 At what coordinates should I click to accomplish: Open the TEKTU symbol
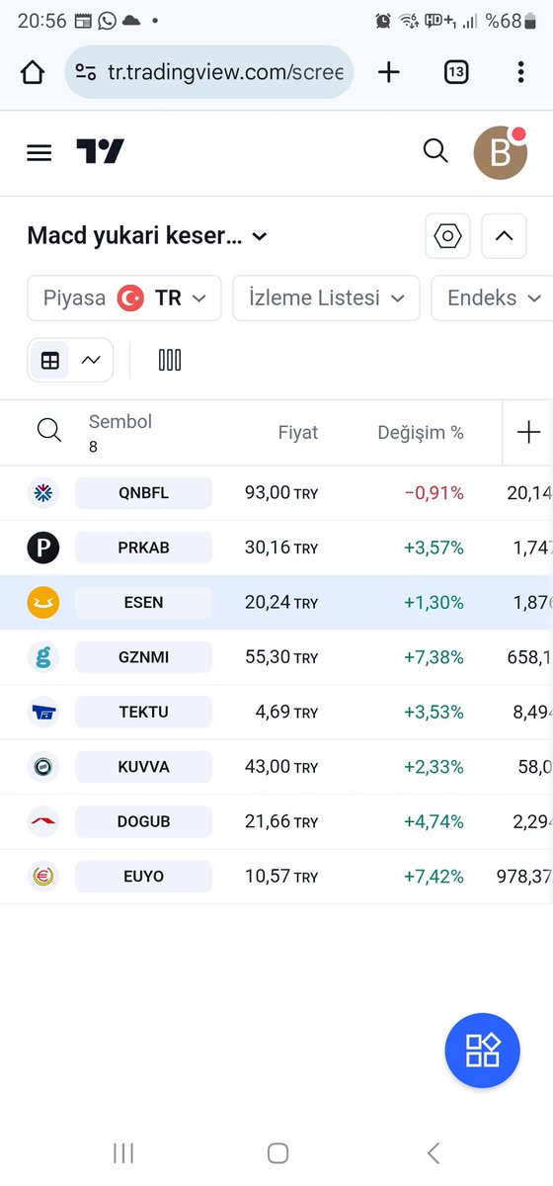(143, 712)
